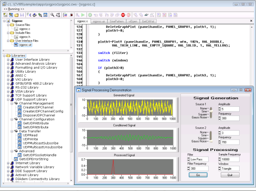Collapse the Source Files folder
The height and width of the screenshot is (191, 256).
(8, 25)
